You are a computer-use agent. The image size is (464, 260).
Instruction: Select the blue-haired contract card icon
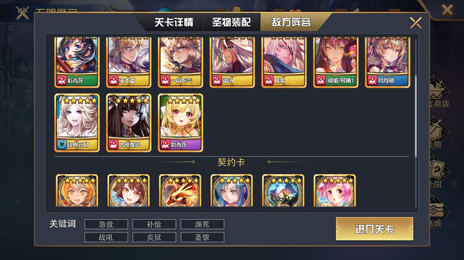pos(232,191)
